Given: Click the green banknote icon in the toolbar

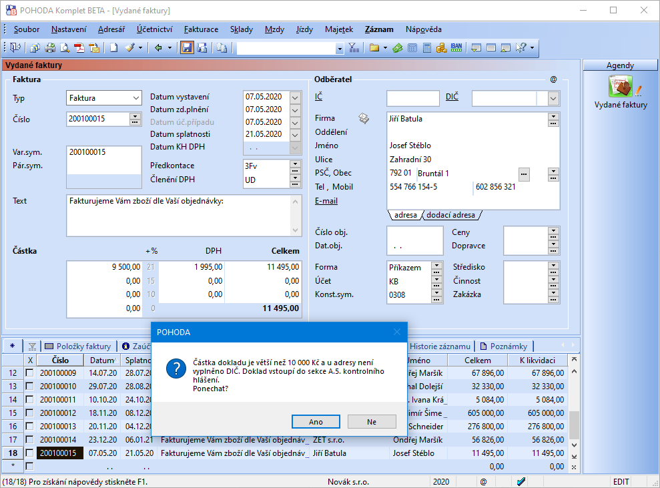Looking at the screenshot, I should click(x=397, y=48).
